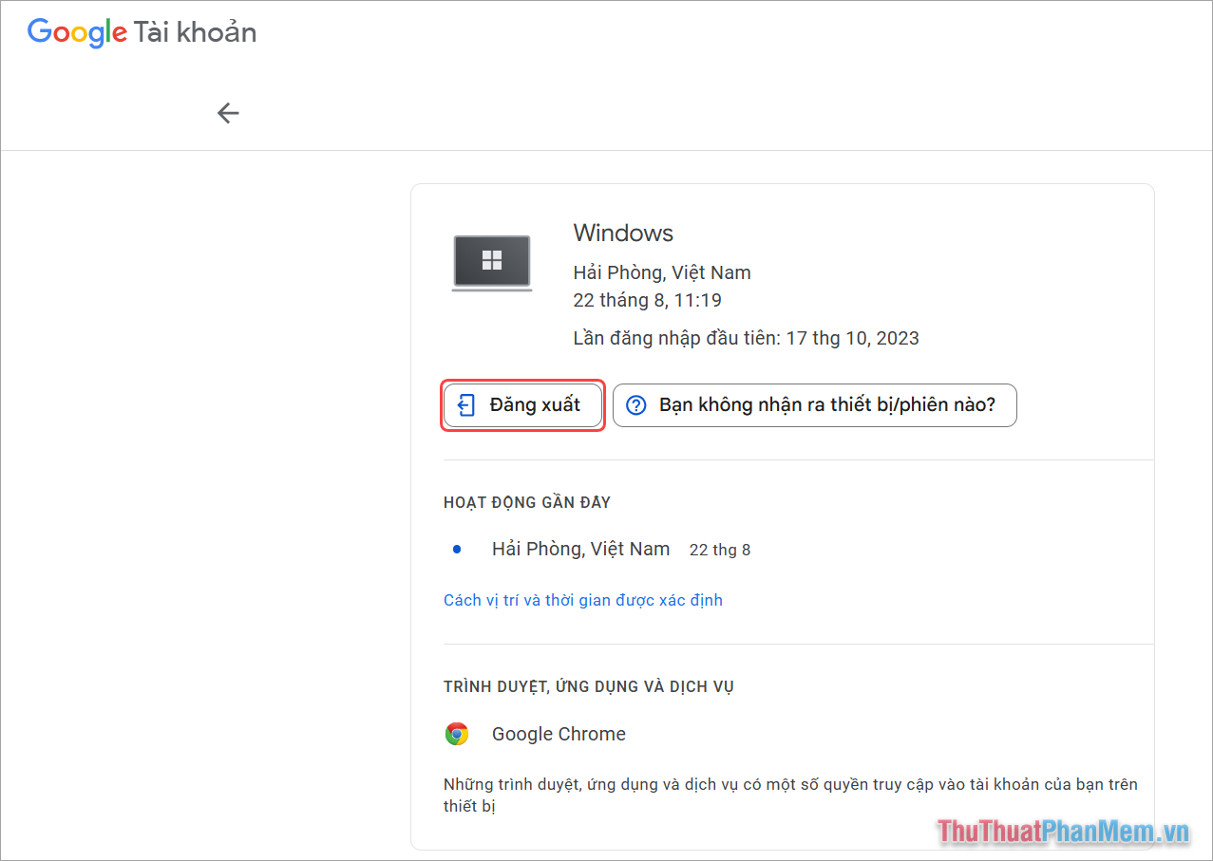Image resolution: width=1213 pixels, height=861 pixels.
Task: Click the Google Chrome browser icon
Action: [457, 733]
